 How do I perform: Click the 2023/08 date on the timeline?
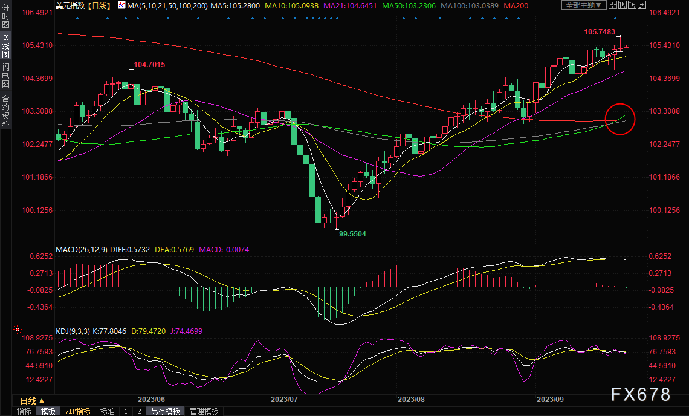click(x=411, y=400)
